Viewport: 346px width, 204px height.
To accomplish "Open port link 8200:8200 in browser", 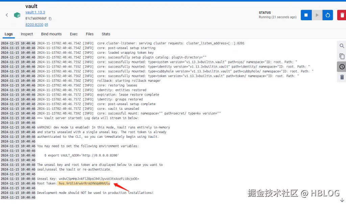I will click(x=35, y=24).
